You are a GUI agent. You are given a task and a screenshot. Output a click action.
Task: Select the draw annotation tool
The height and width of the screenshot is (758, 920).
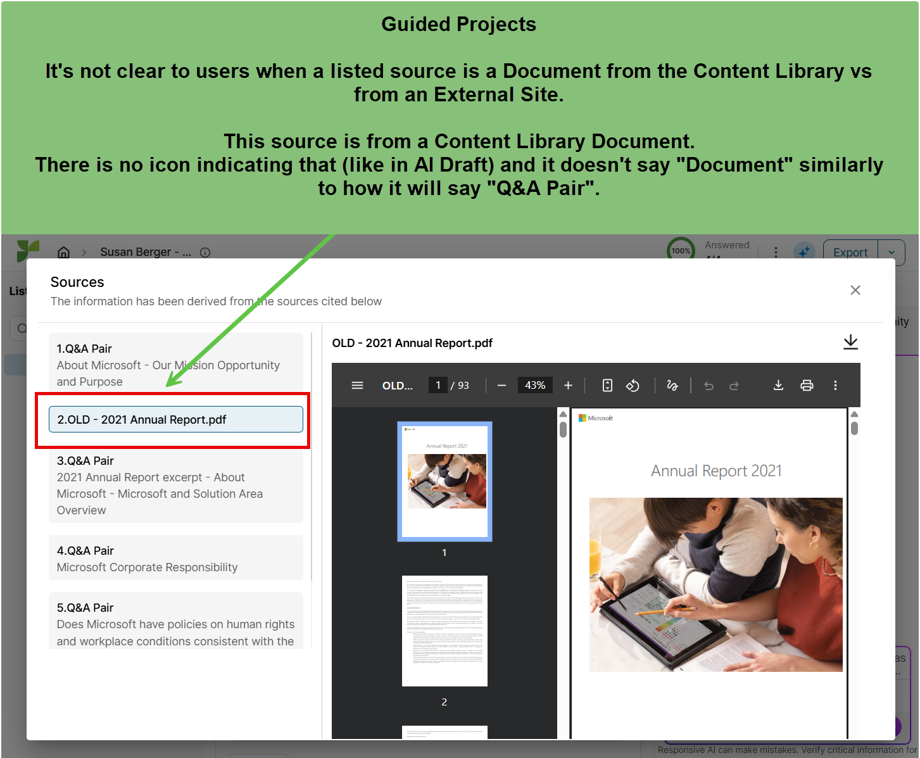pos(672,385)
